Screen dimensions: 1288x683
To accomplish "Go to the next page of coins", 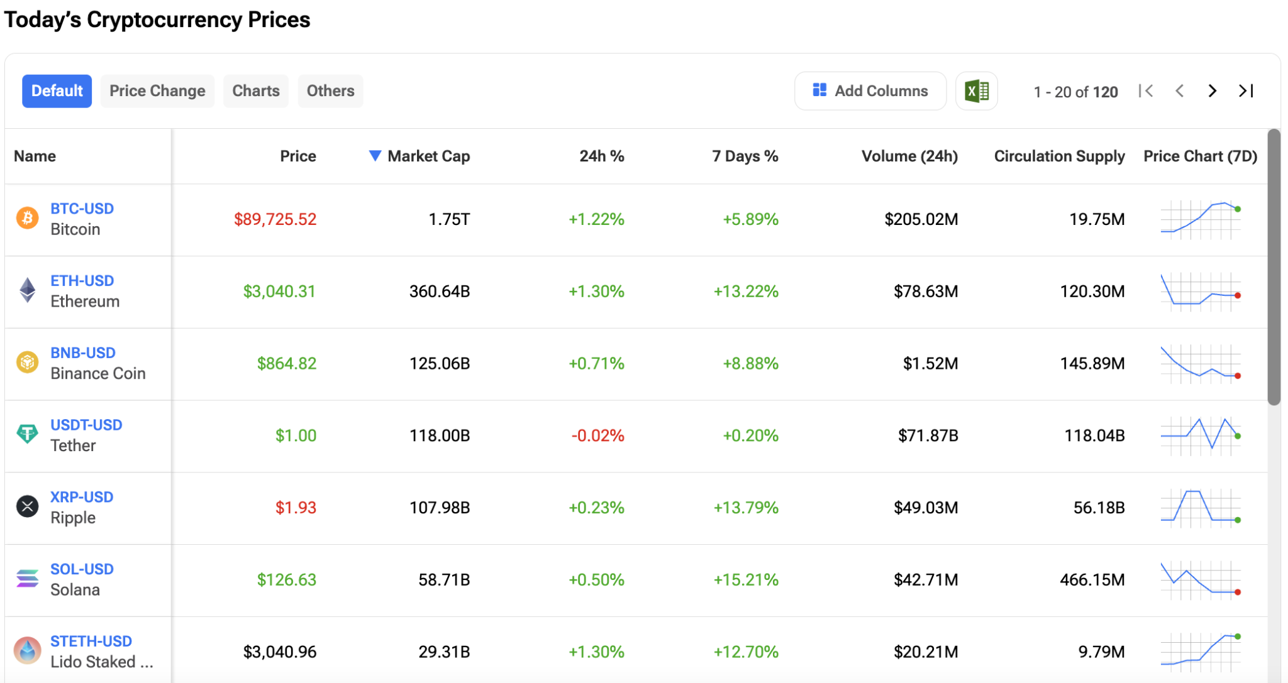I will [1211, 90].
